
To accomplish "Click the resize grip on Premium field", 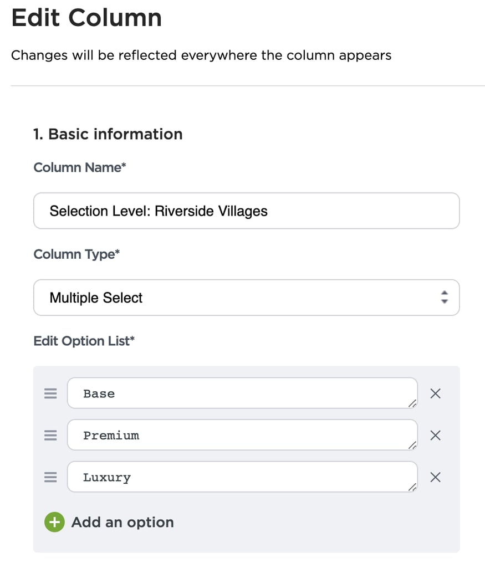I will [412, 445].
